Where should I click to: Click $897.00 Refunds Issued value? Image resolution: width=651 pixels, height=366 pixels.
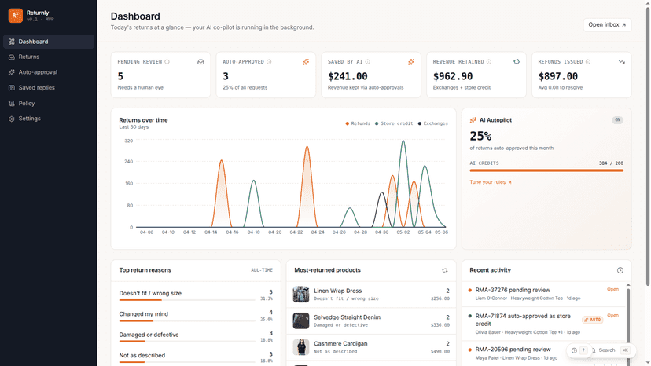pyautogui.click(x=558, y=76)
